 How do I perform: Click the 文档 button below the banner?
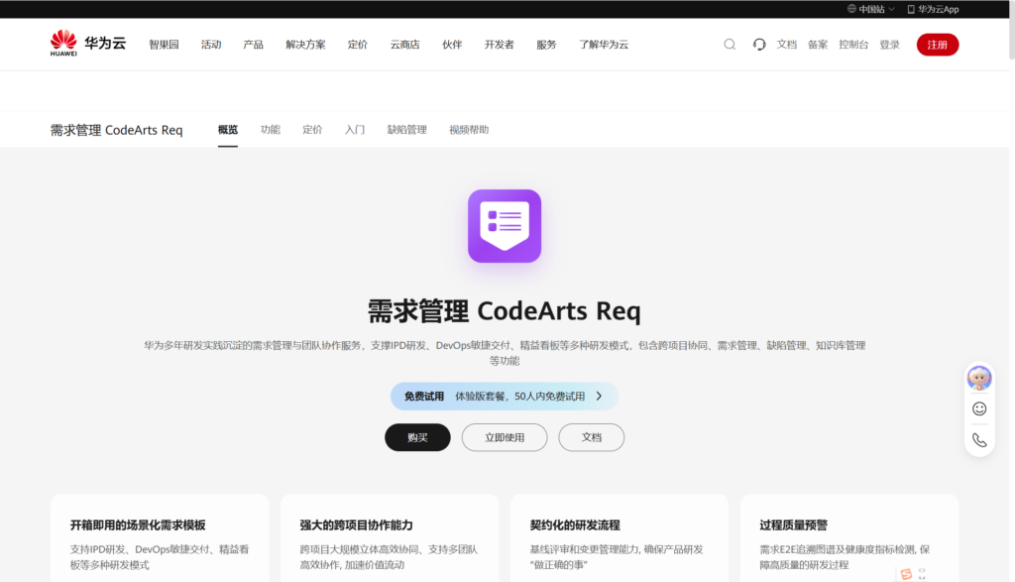[592, 437]
